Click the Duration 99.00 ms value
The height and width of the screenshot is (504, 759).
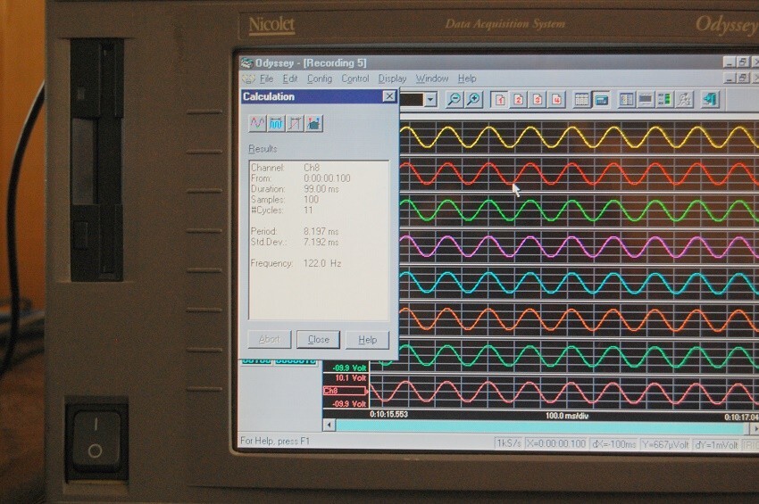click(321, 189)
